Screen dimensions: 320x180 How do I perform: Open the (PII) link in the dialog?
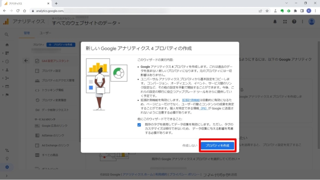click(x=203, y=108)
